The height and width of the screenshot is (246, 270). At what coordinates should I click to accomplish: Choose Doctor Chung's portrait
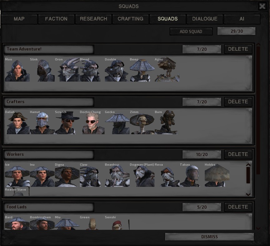(92, 122)
